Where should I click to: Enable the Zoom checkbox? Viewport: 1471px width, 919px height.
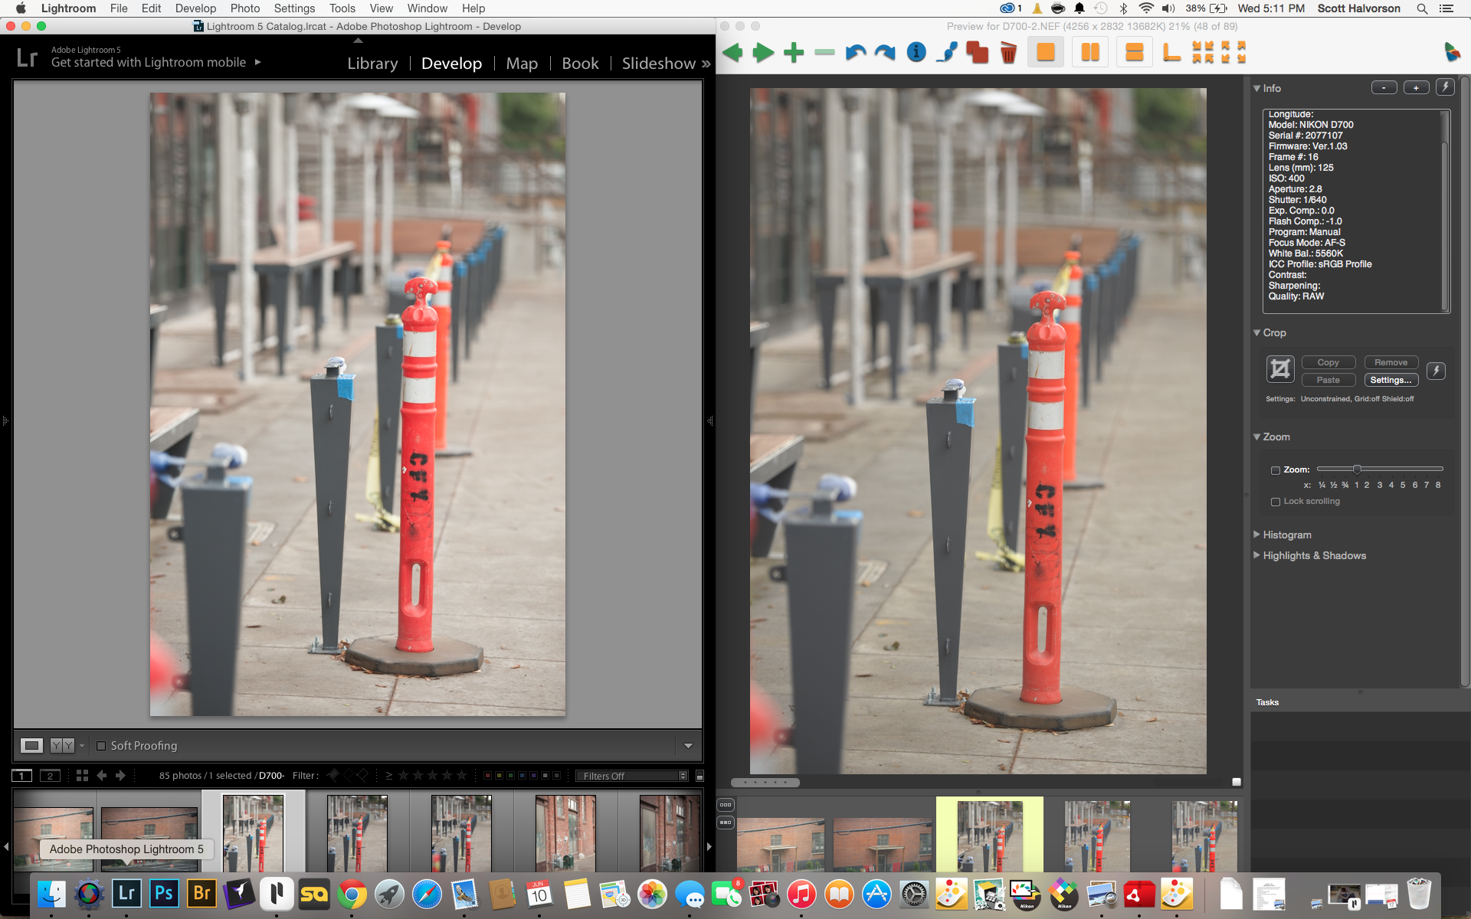tap(1276, 470)
